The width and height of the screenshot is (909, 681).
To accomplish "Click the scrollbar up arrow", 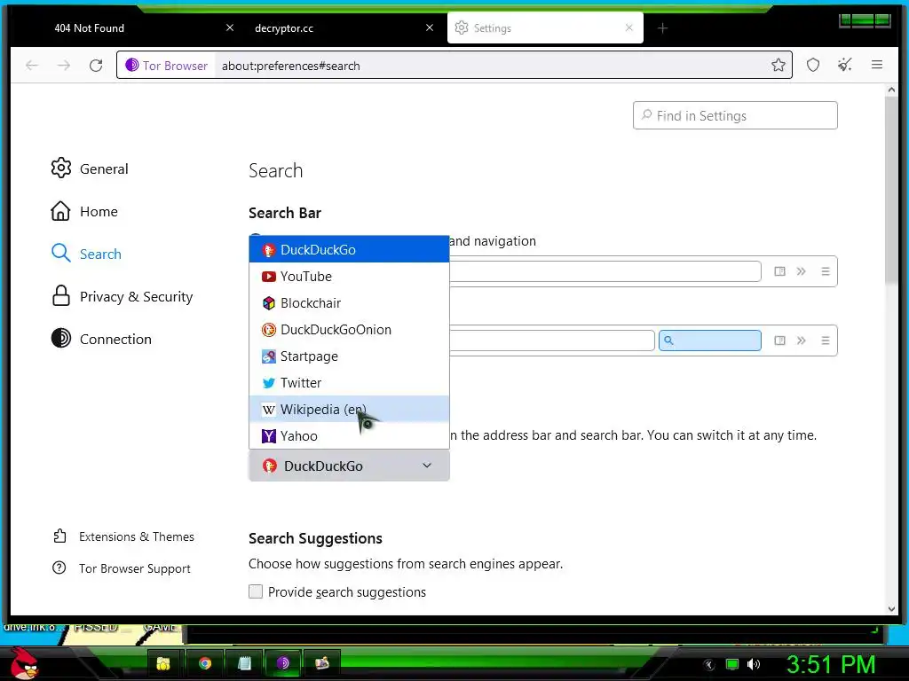I will [891, 90].
